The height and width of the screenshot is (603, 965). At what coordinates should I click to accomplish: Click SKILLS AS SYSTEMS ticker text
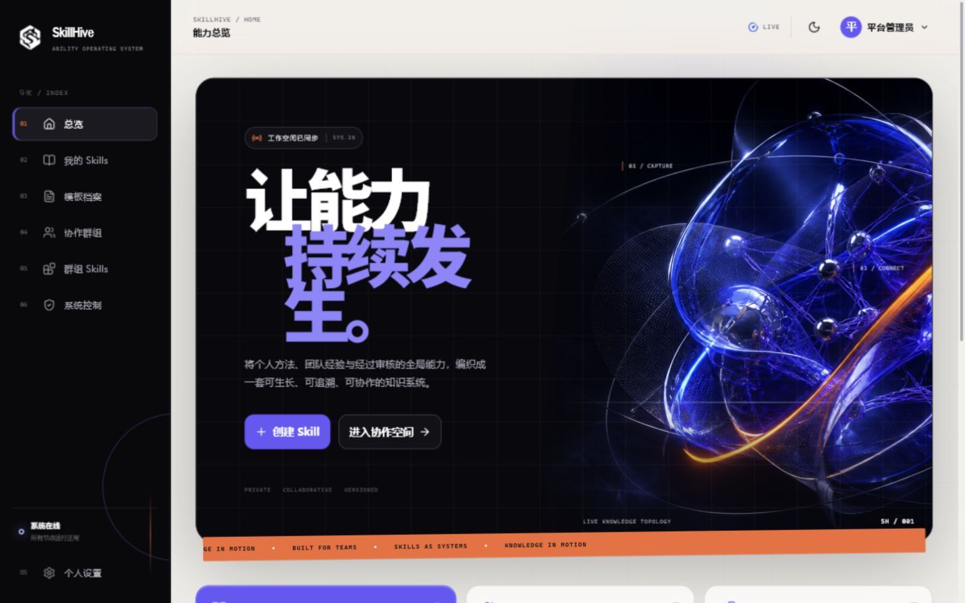coord(431,546)
